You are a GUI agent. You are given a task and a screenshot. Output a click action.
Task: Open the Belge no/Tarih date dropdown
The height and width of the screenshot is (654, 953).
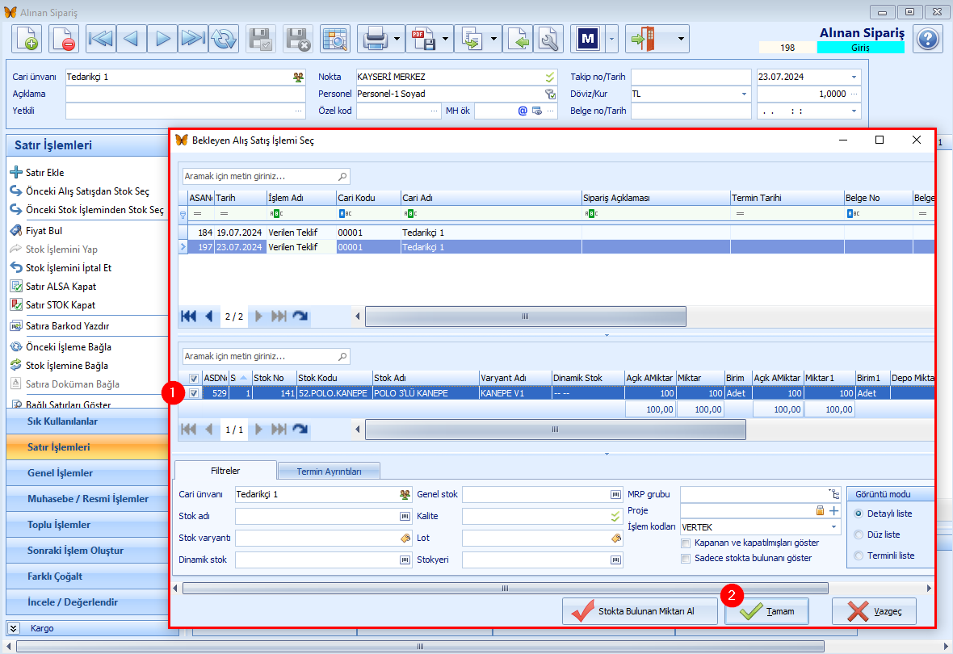854,111
